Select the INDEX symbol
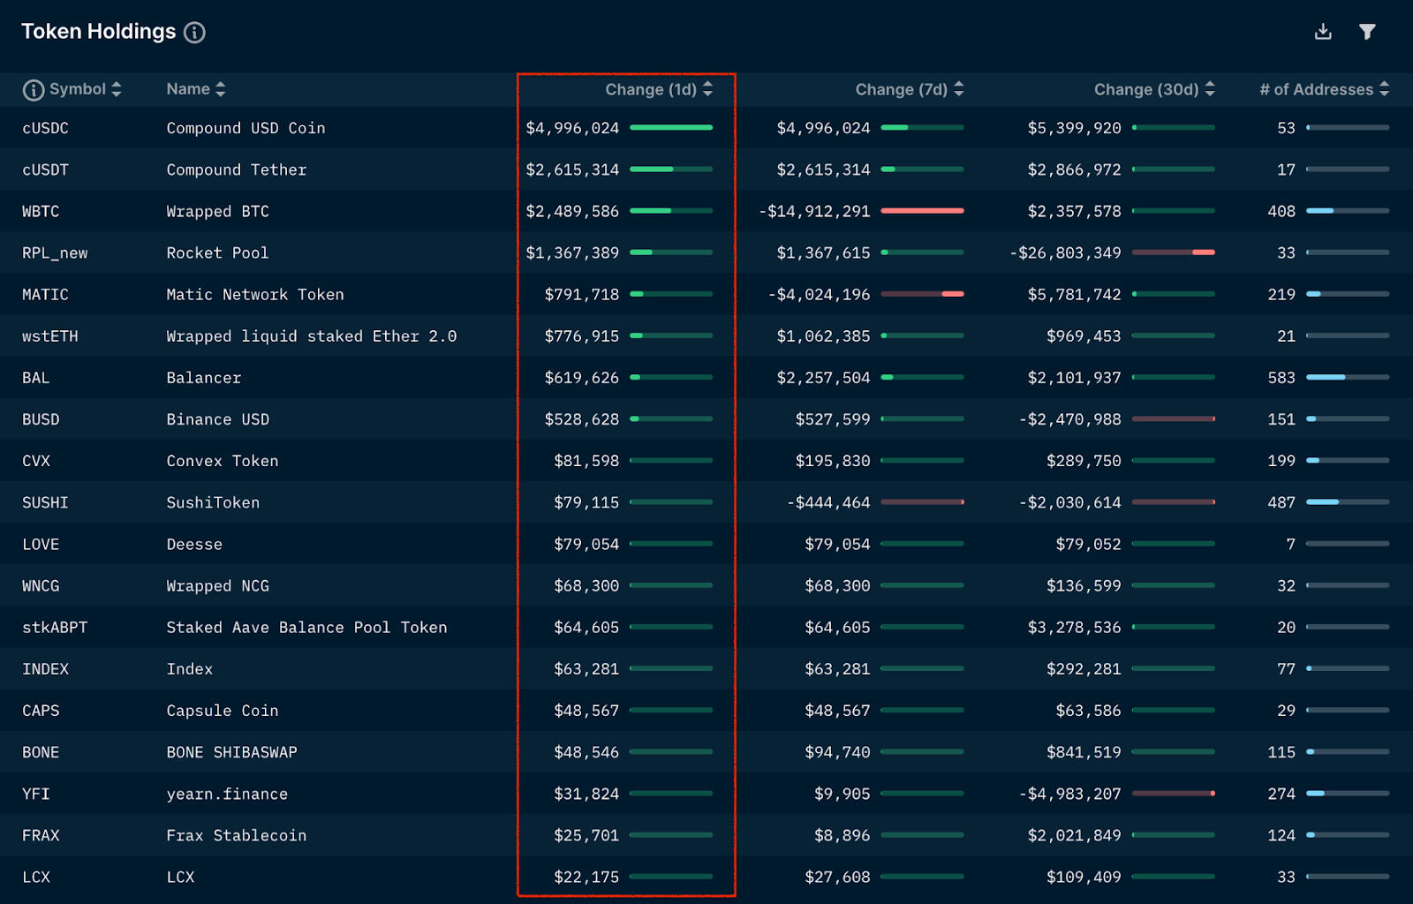Viewport: 1413px width, 904px height. point(45,669)
